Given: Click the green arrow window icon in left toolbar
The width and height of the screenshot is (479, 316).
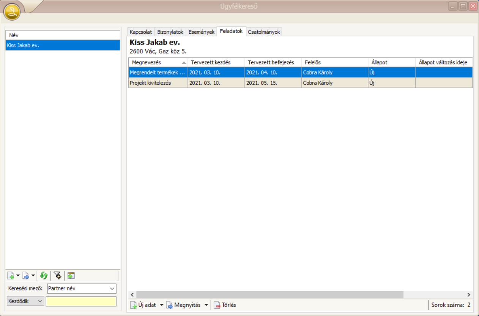Looking at the screenshot, I should (x=71, y=276).
